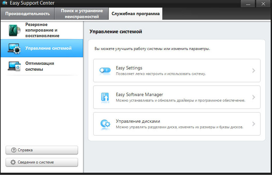Open the Производительность tab
The width and height of the screenshot is (272, 175).
pyautogui.click(x=27, y=13)
